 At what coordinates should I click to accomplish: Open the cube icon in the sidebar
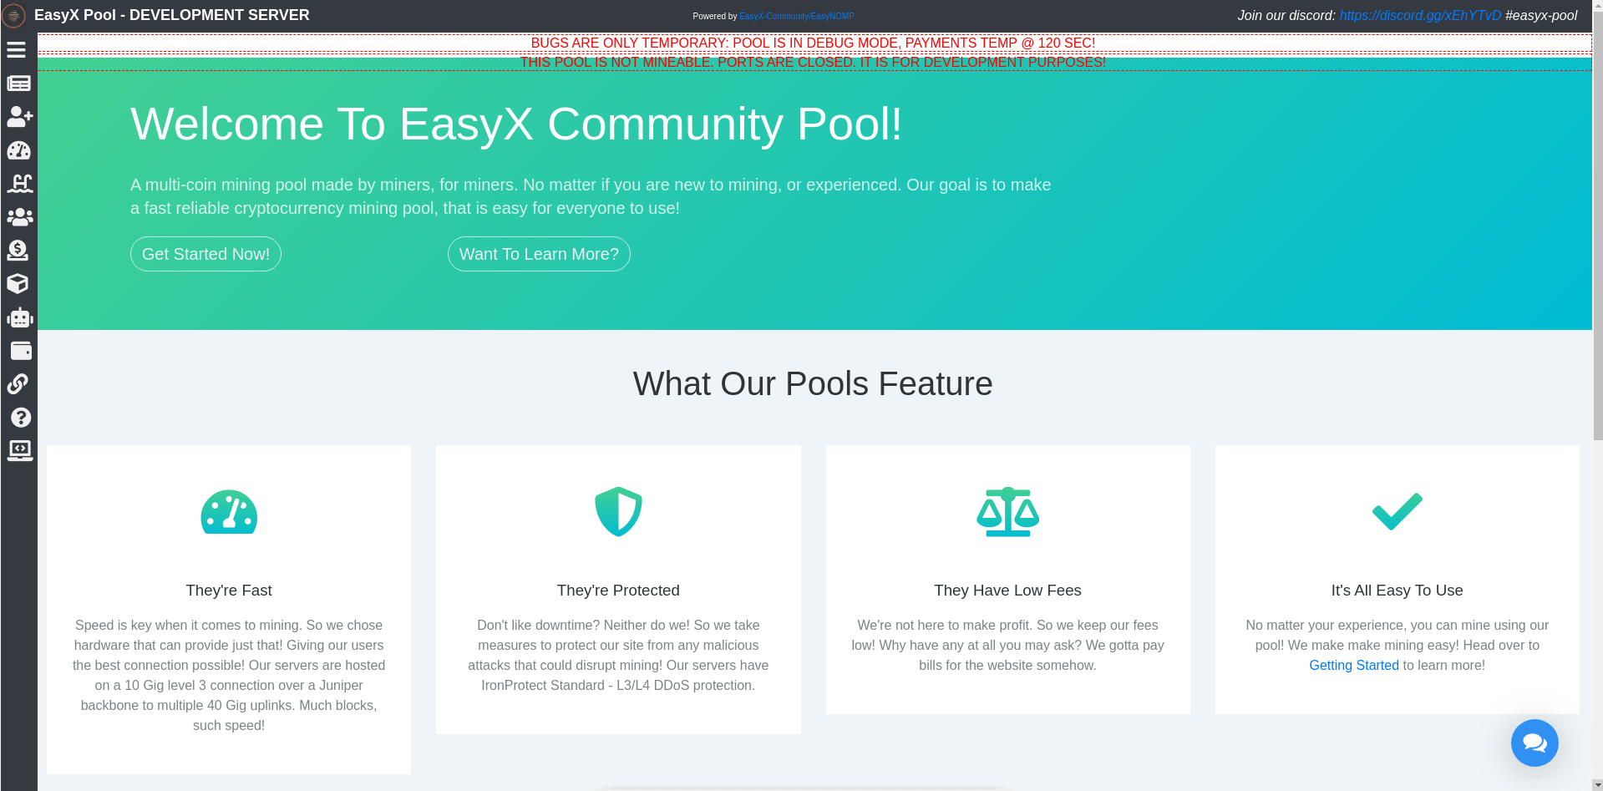(18, 284)
